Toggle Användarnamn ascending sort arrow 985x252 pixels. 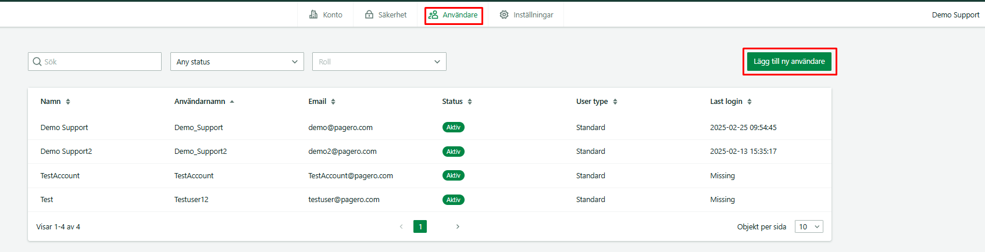coord(232,102)
